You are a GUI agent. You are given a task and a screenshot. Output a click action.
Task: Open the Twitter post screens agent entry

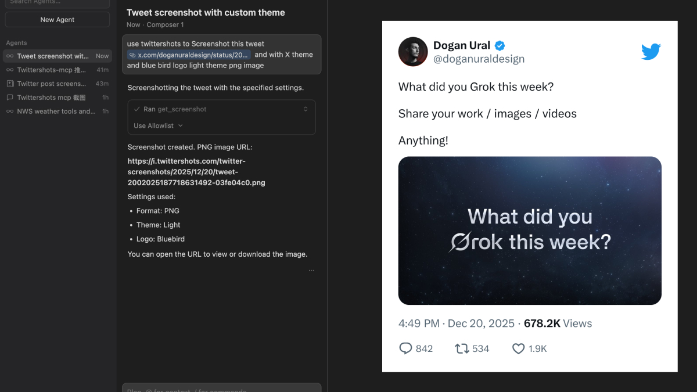51,84
